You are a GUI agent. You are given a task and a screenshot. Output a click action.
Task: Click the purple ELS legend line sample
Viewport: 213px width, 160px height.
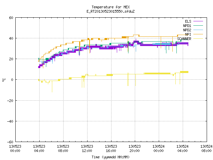pos(198,21)
